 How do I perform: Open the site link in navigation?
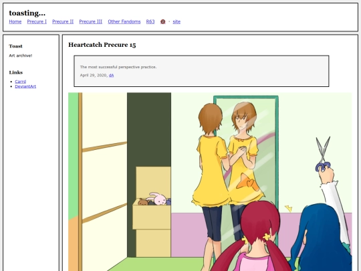coord(176,21)
